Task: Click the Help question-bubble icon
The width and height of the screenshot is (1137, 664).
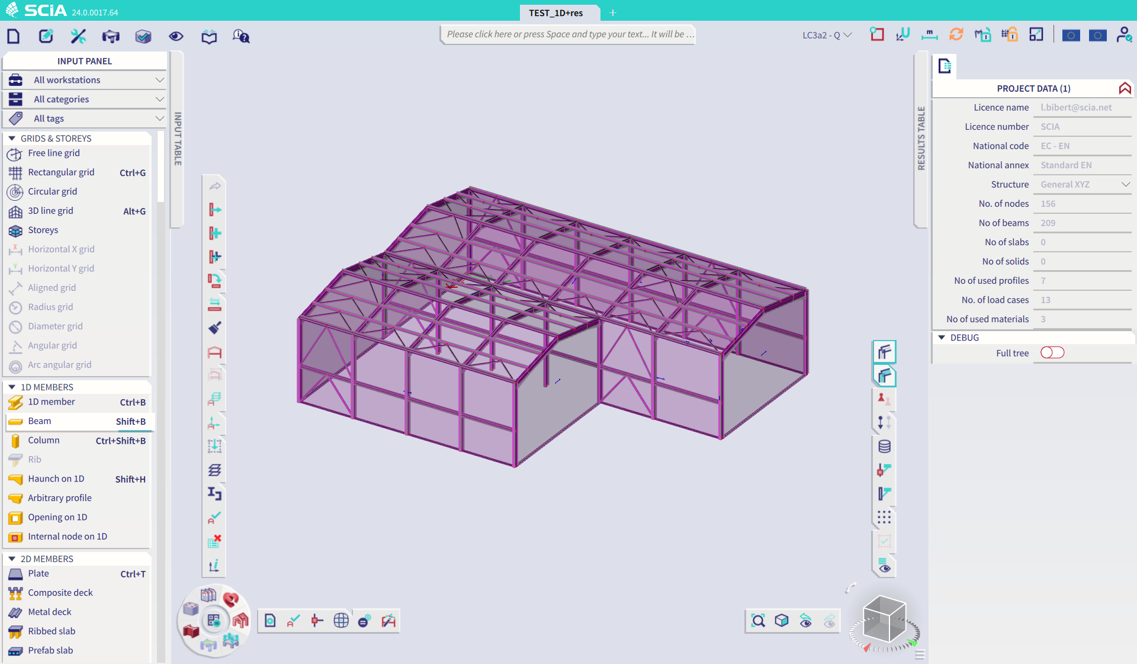Action: tap(240, 36)
